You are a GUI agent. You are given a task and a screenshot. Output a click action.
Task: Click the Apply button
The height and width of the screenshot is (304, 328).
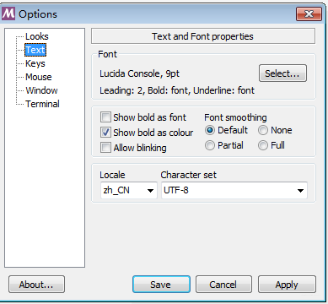click(287, 285)
